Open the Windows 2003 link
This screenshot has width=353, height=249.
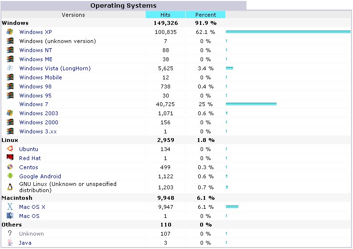point(39,113)
